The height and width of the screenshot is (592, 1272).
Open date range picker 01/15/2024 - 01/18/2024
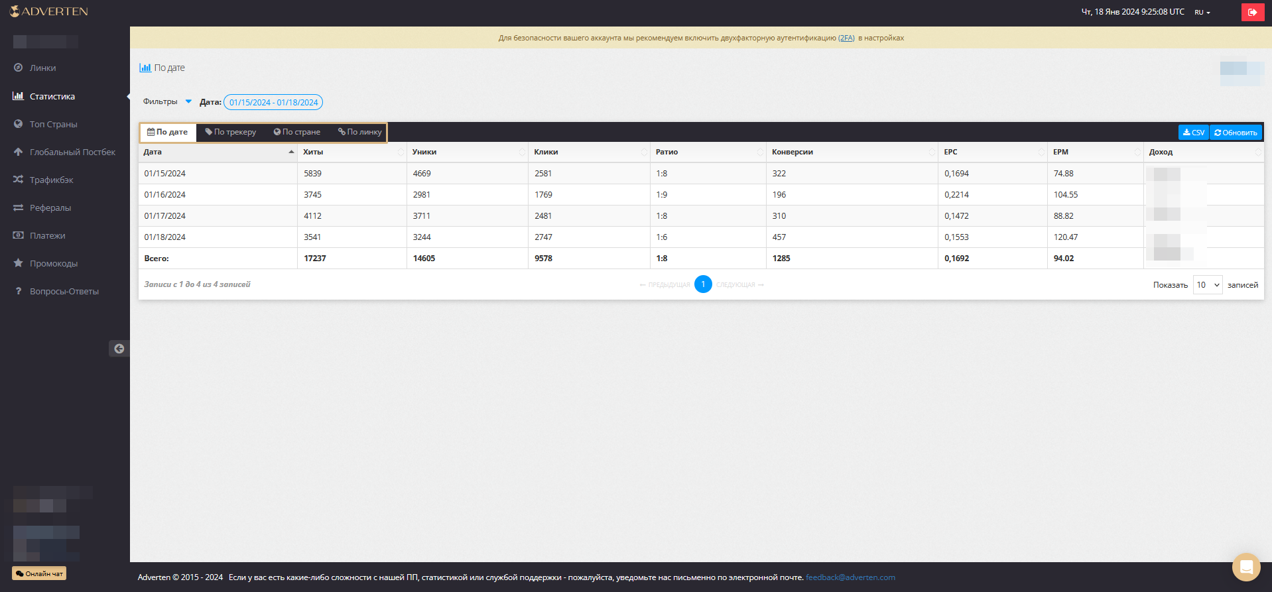coord(273,102)
